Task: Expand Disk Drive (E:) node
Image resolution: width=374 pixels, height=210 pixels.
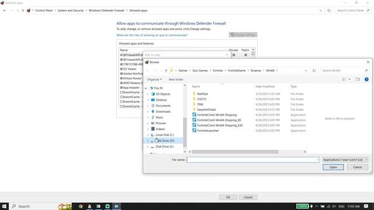Action: coord(148,146)
